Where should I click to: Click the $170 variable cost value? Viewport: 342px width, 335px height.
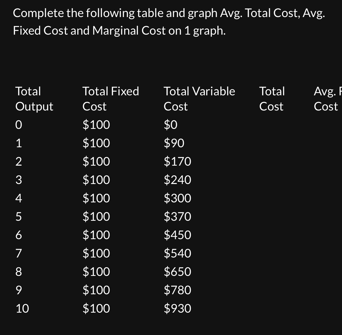(x=177, y=161)
